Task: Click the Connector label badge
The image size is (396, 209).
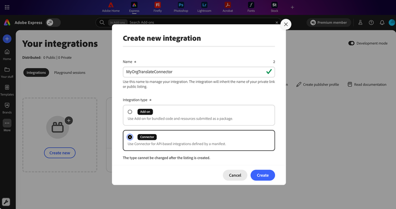Action: (x=147, y=137)
